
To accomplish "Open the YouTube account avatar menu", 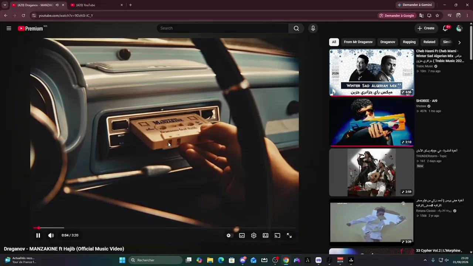I will point(459,28).
